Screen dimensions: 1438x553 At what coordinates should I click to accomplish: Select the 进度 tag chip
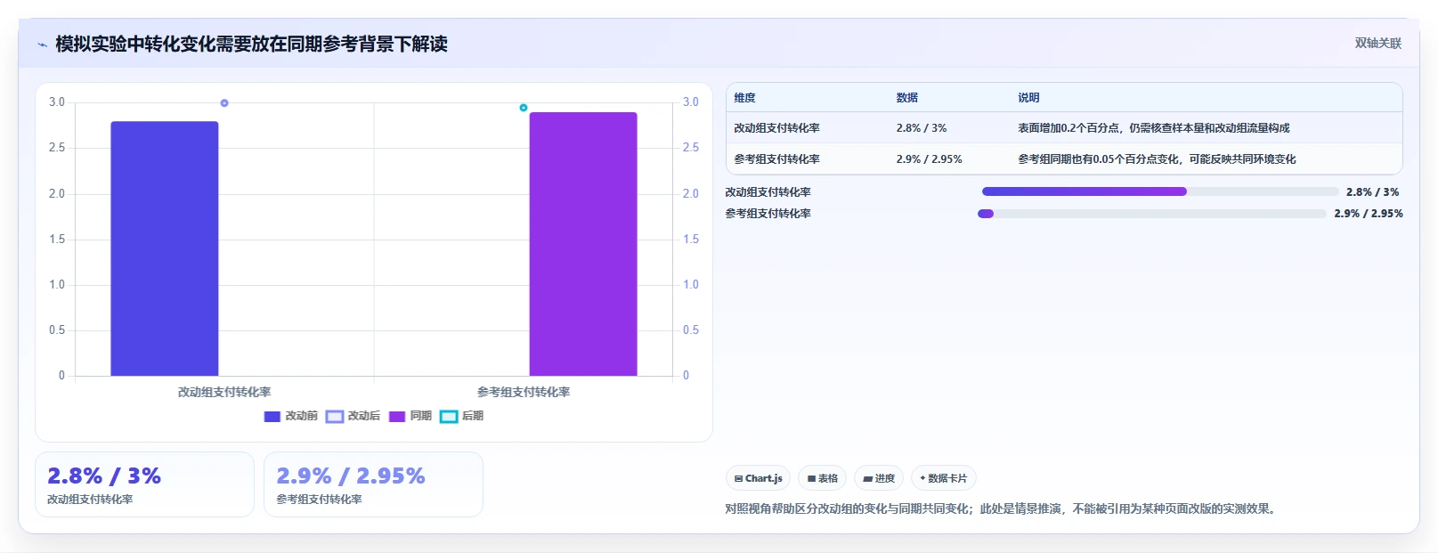click(x=879, y=478)
